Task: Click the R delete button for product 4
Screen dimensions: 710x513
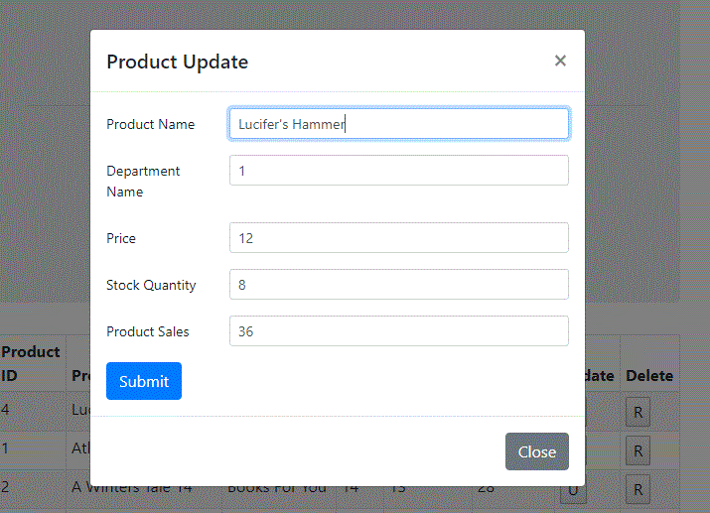Action: tap(638, 412)
